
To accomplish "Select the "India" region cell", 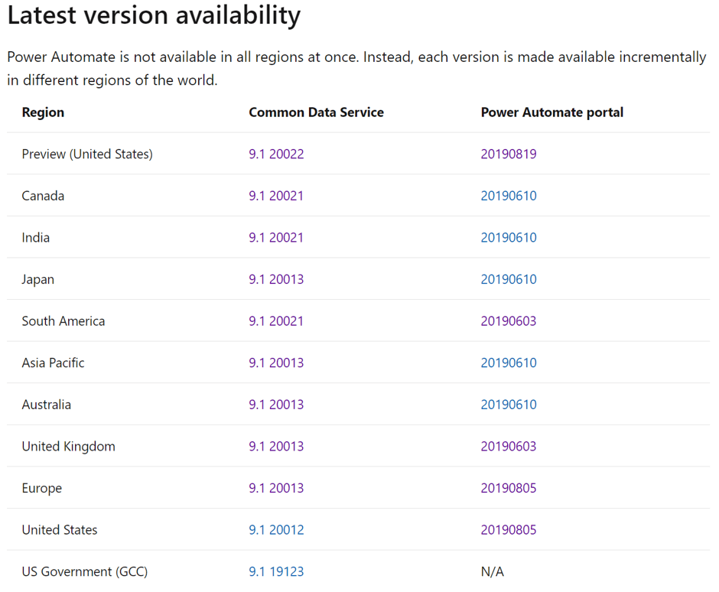I will [36, 238].
